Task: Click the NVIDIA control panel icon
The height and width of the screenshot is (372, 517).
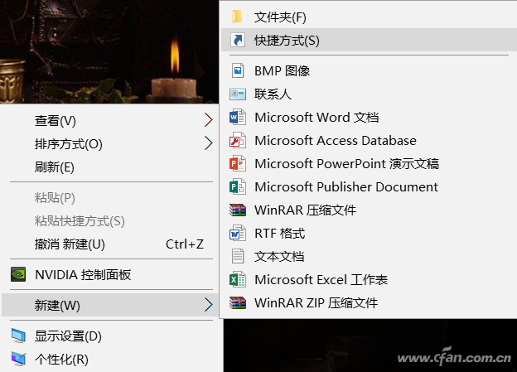Action: click(18, 274)
